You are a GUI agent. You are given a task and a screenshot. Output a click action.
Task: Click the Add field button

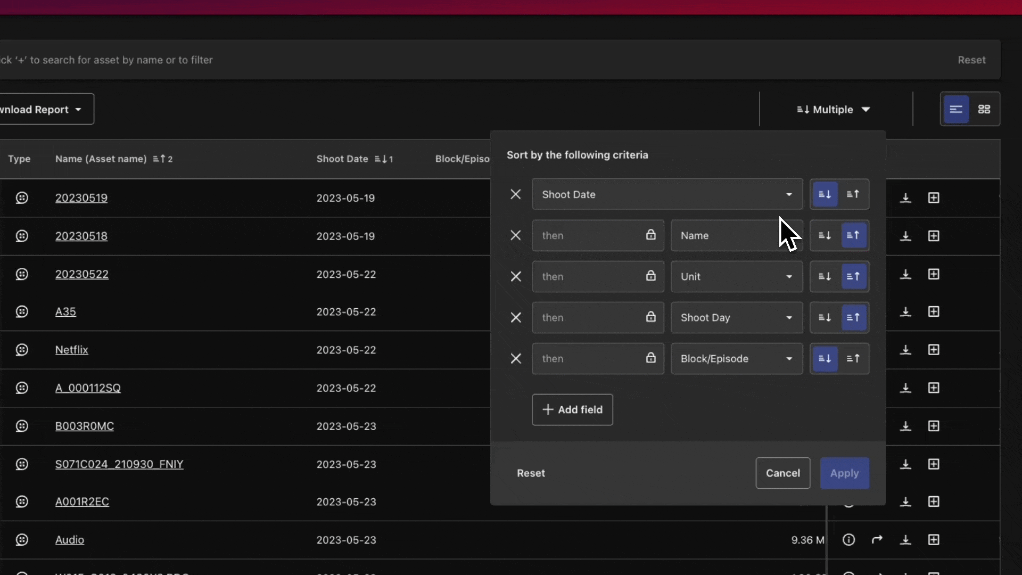pyautogui.click(x=572, y=409)
